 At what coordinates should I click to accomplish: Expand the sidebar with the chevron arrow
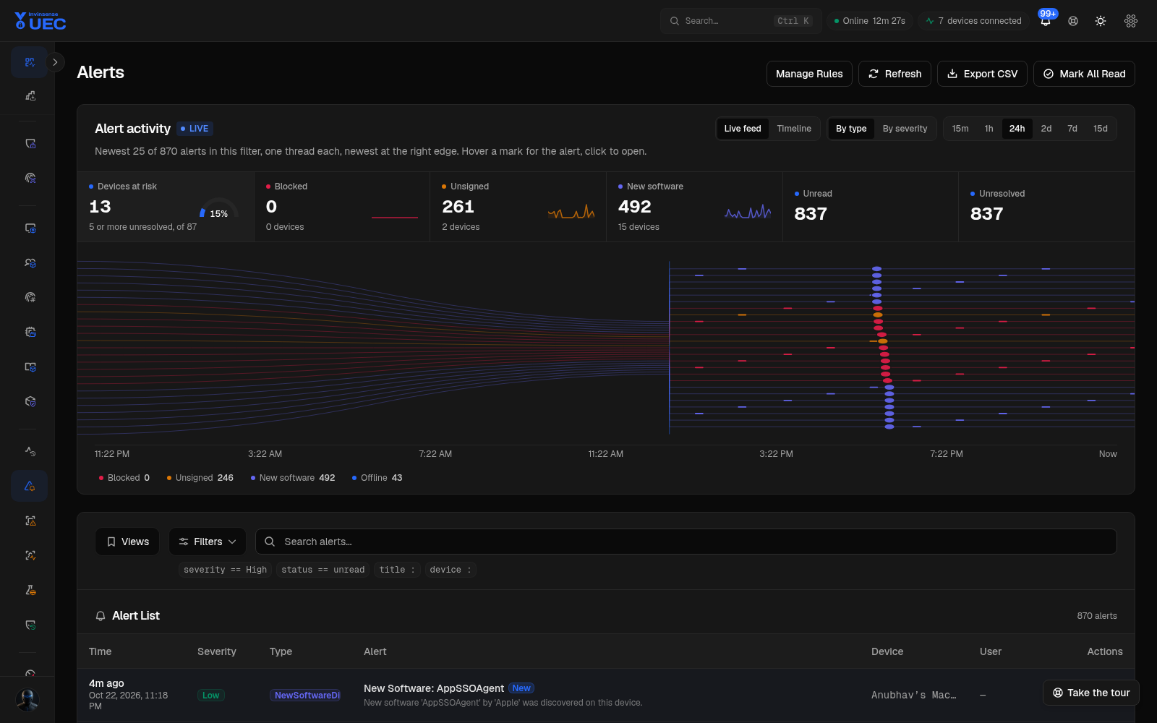[55, 62]
